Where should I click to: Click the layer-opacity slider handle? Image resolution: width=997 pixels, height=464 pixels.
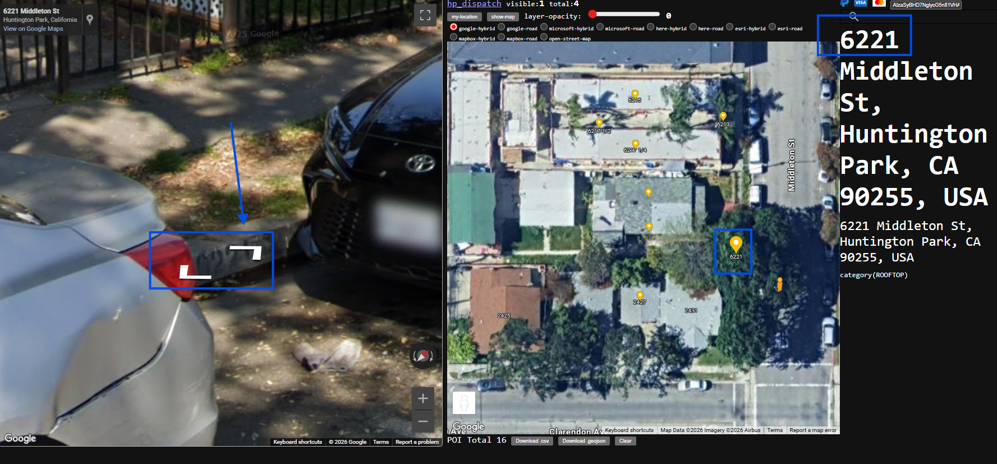(x=592, y=14)
